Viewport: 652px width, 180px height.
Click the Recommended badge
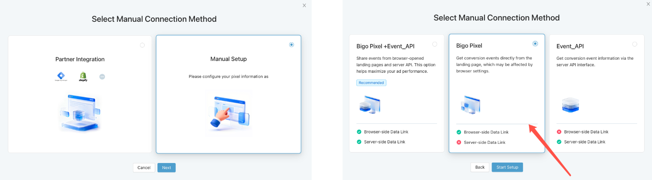tap(371, 83)
